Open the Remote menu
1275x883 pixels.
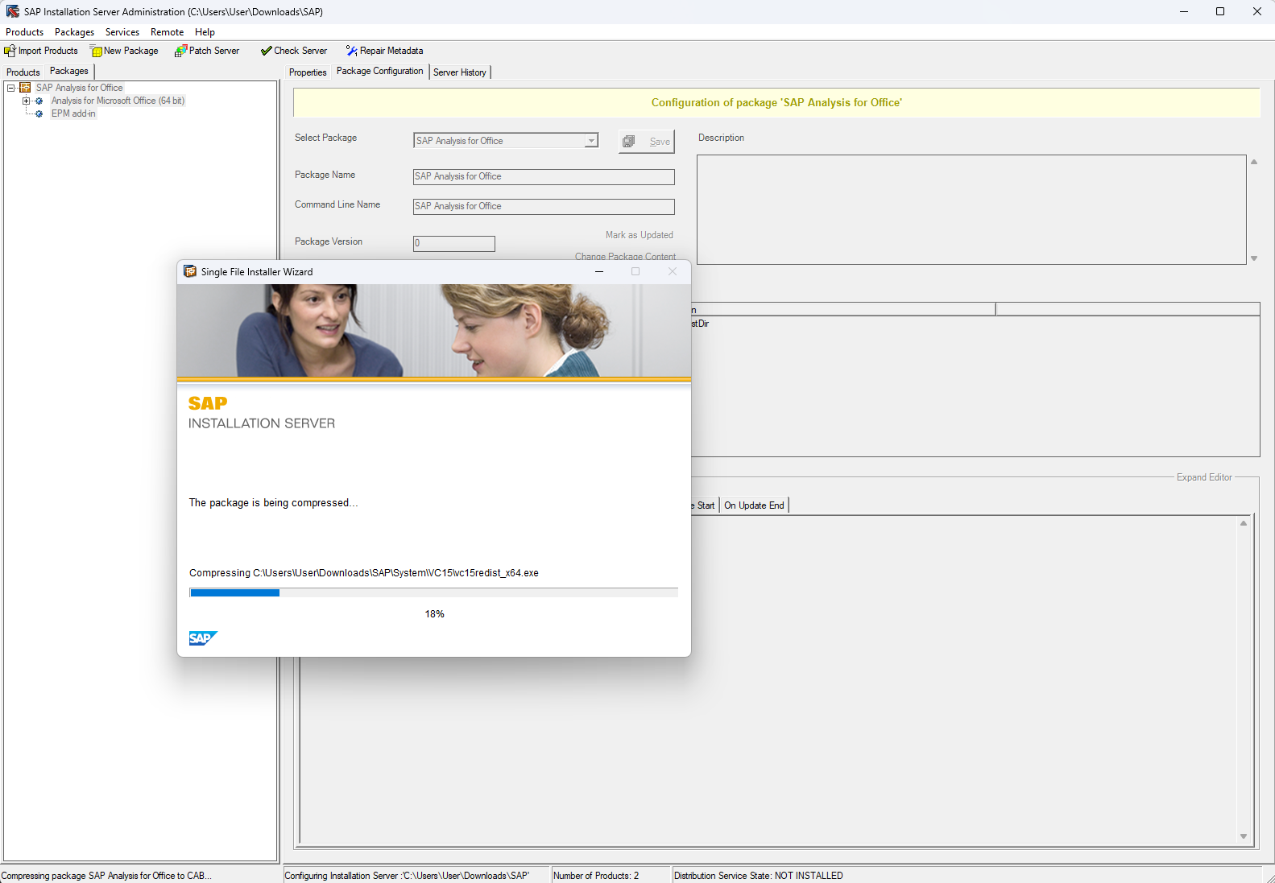167,32
